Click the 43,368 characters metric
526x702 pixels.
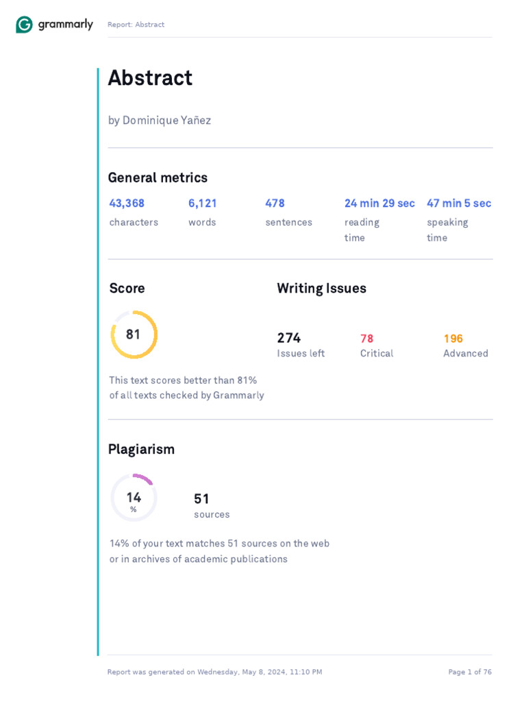click(127, 204)
